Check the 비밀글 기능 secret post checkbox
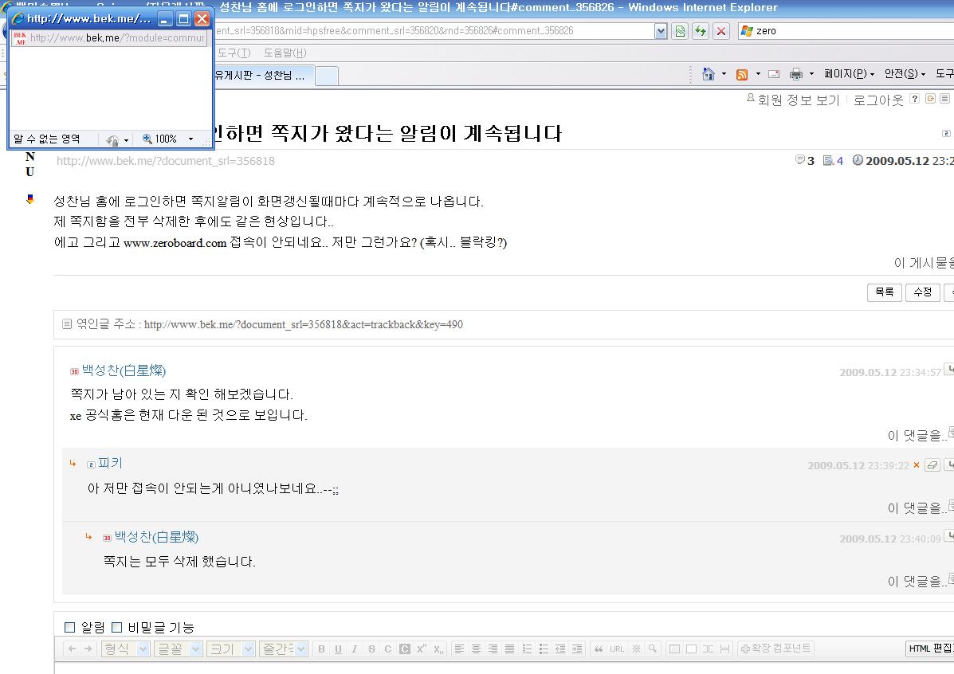Screen dimensions: 954x674 click(x=117, y=627)
